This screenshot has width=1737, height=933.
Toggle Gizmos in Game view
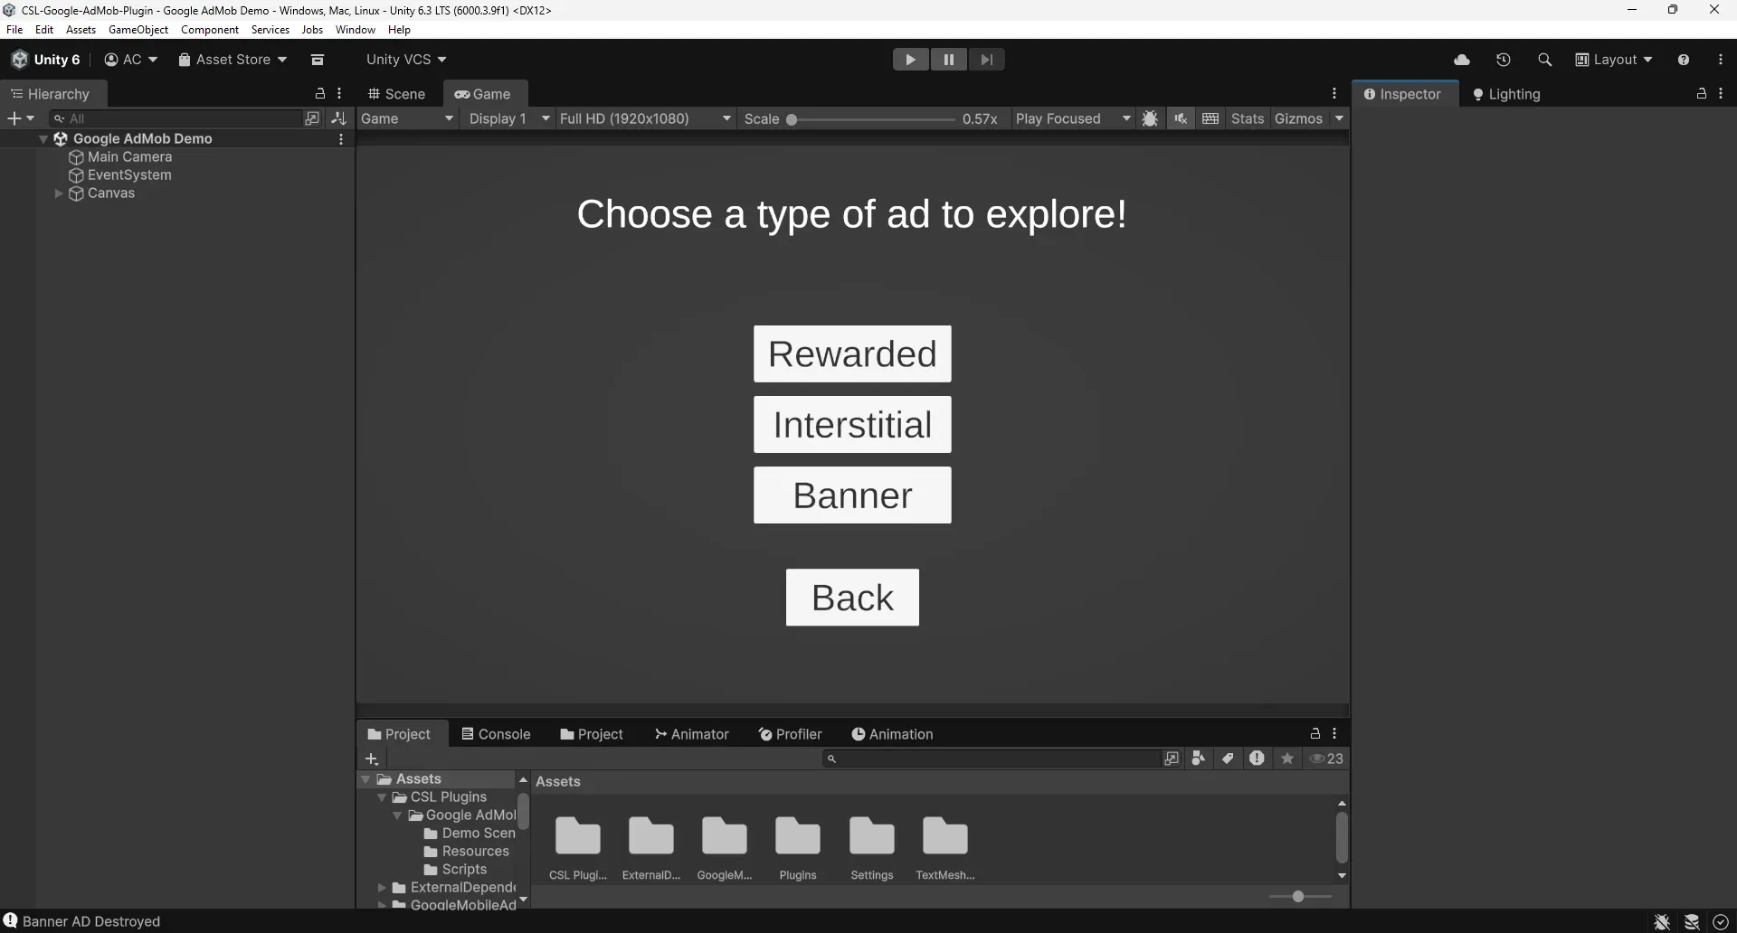pos(1298,118)
